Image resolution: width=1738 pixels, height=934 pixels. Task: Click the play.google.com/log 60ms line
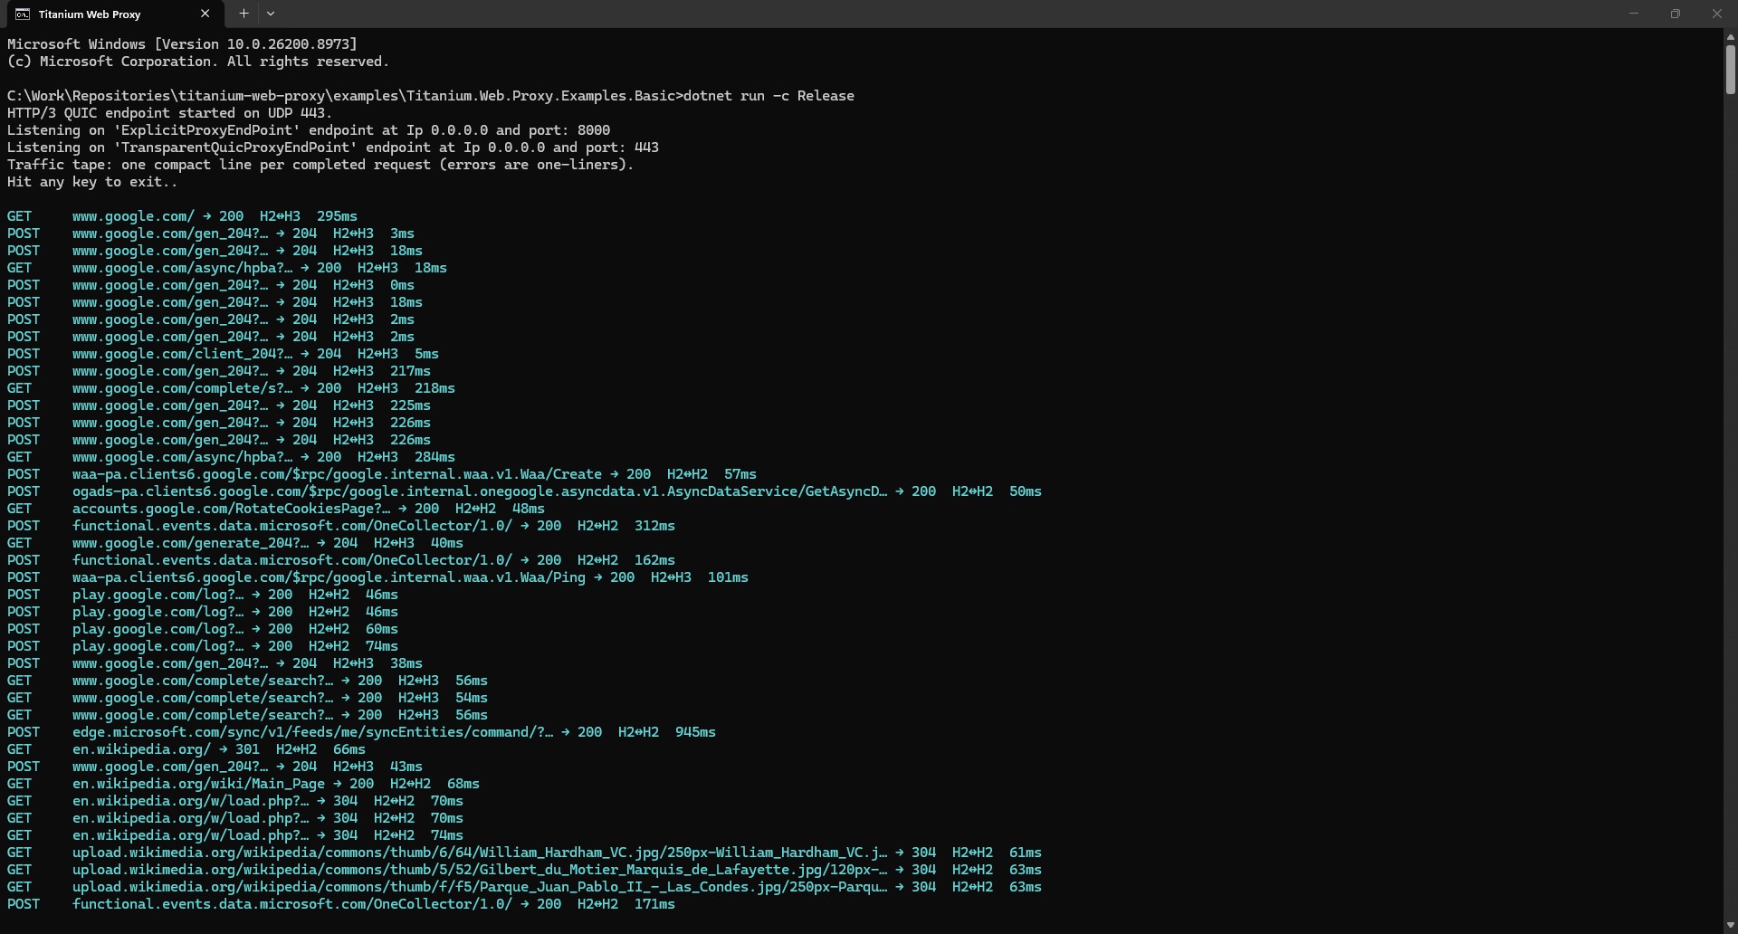203,629
